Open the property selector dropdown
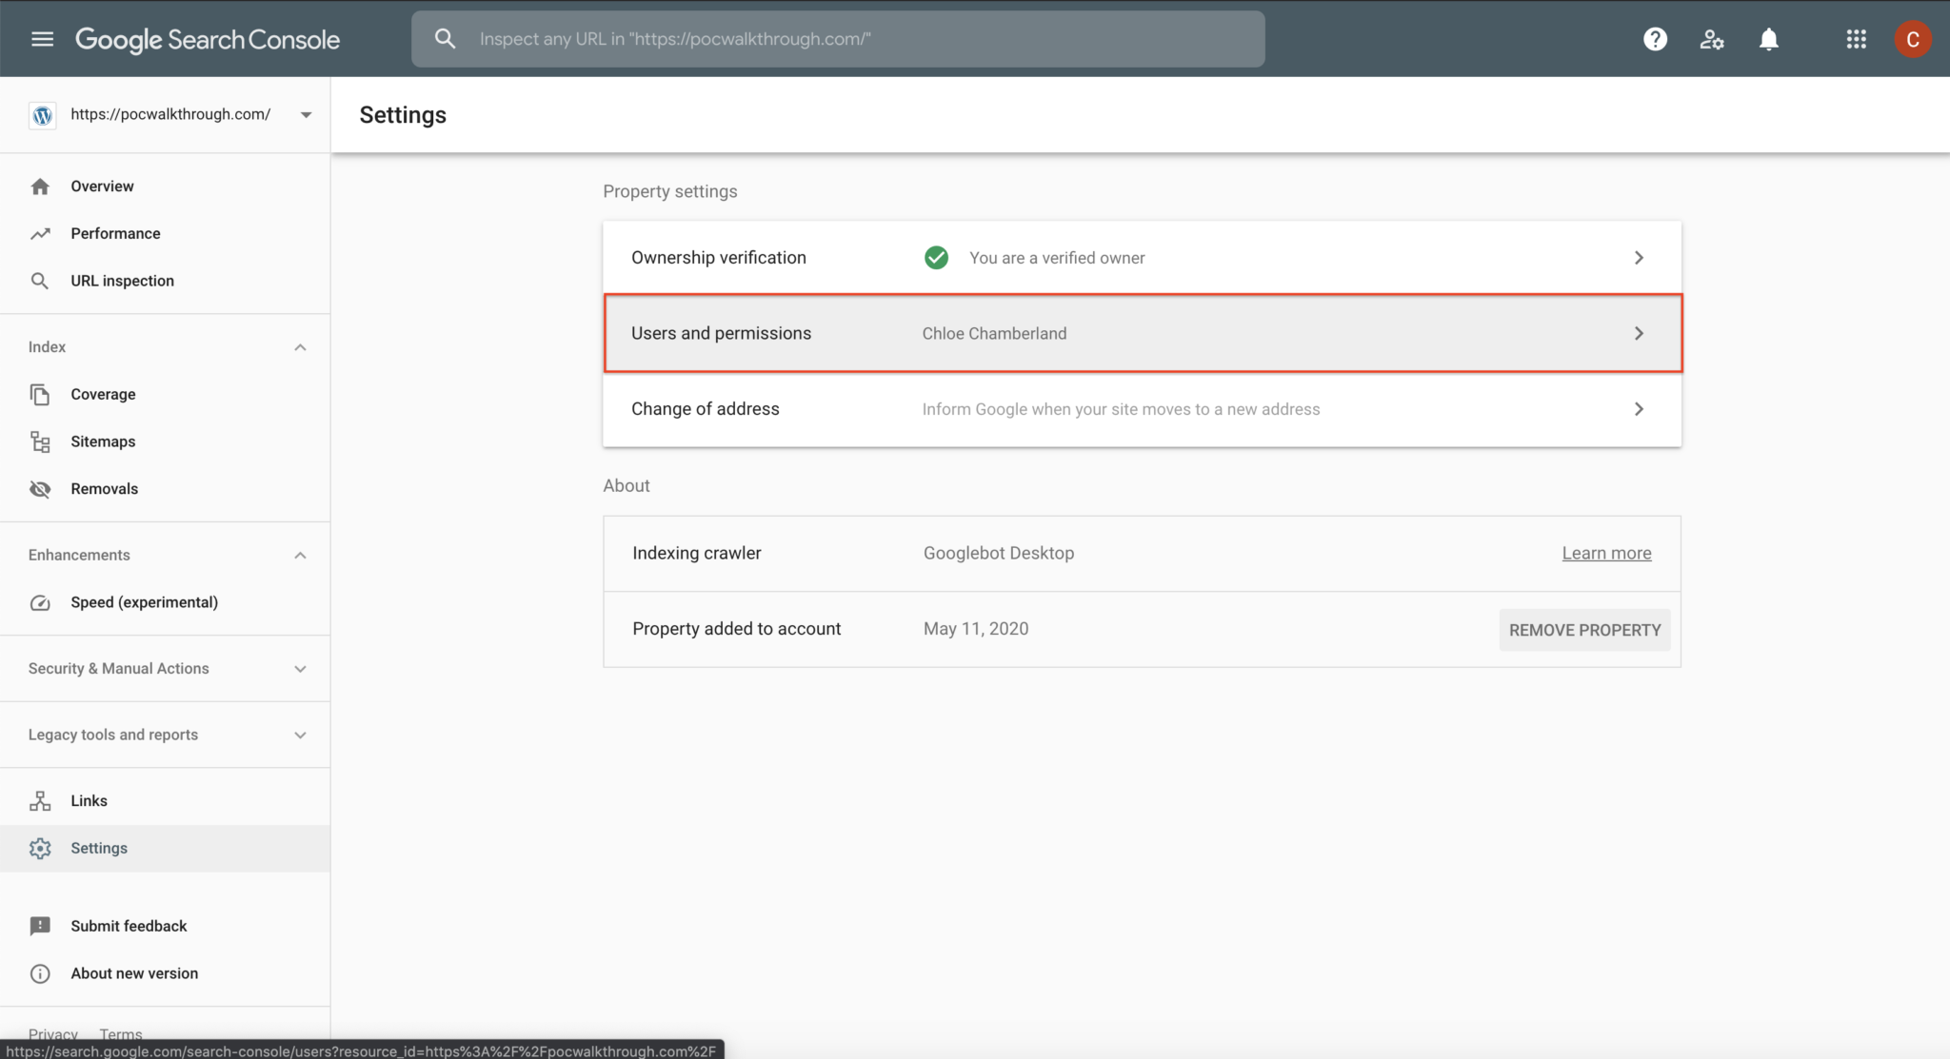 tap(306, 114)
